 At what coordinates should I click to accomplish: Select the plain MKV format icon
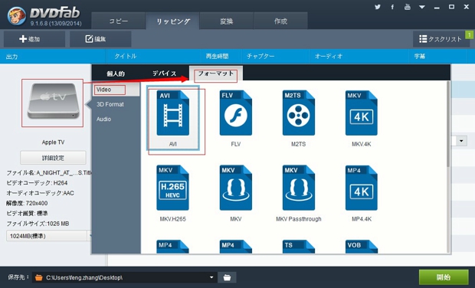click(236, 188)
